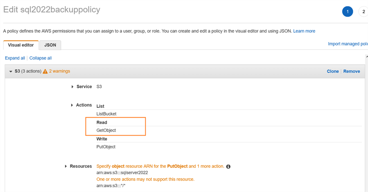Go to step 2 circle indicator
This screenshot has height=192, width=368.
coord(363,11)
